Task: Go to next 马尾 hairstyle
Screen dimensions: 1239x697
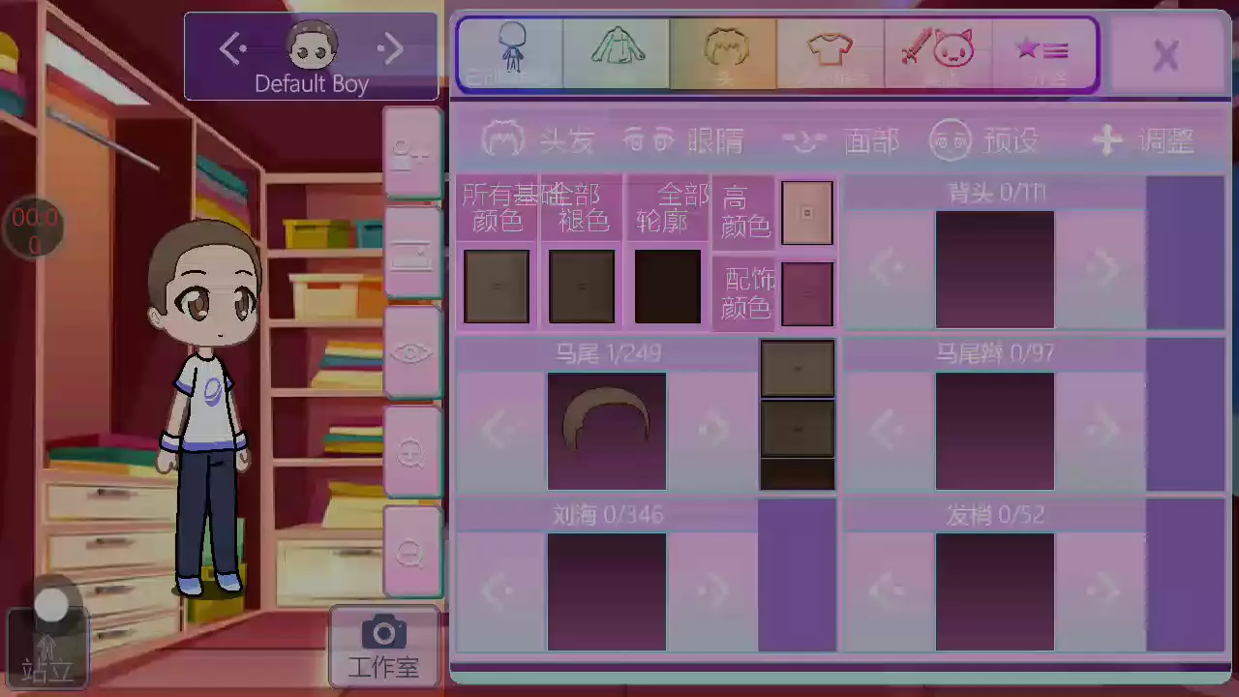Action: pos(712,429)
